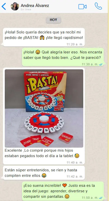Click the 'En línea' status text

pos(26,9)
